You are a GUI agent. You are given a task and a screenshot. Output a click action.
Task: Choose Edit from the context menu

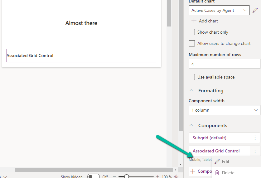(236, 161)
